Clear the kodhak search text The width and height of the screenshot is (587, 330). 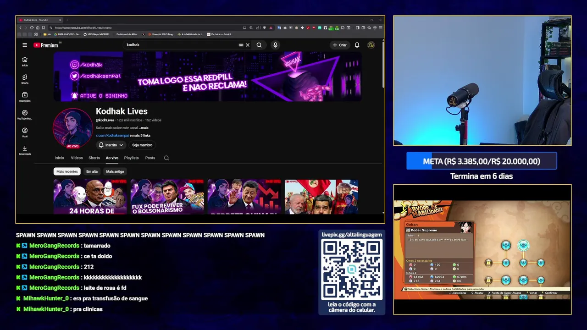pos(248,45)
